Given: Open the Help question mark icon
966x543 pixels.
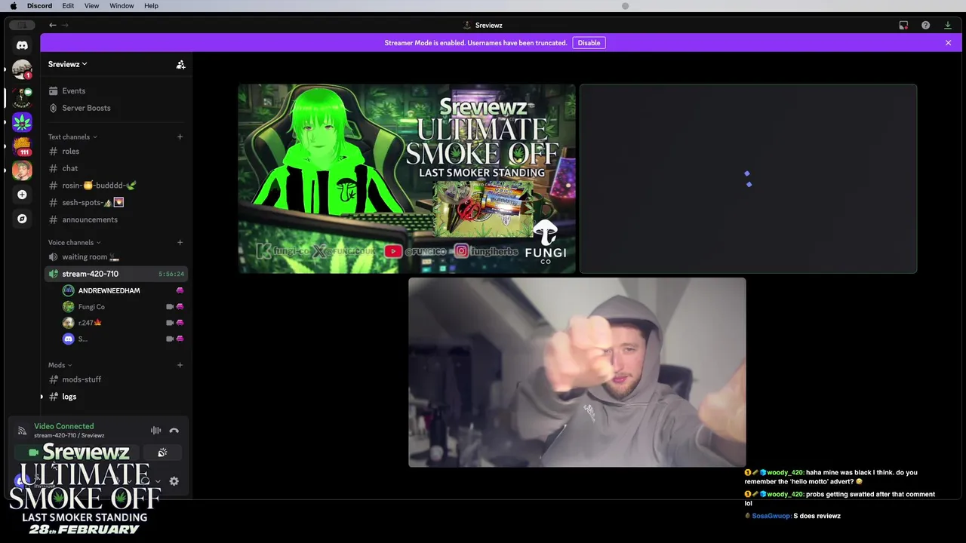Looking at the screenshot, I should tap(925, 25).
